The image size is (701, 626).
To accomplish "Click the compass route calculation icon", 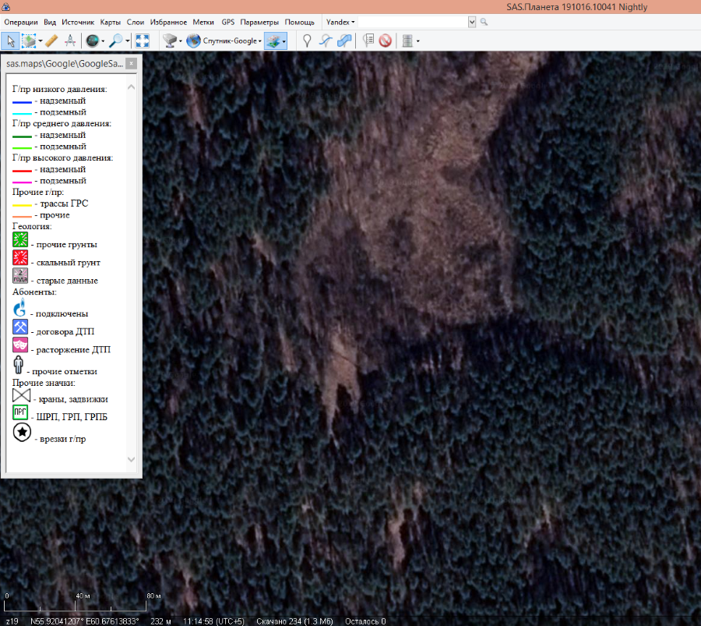I will click(x=70, y=41).
